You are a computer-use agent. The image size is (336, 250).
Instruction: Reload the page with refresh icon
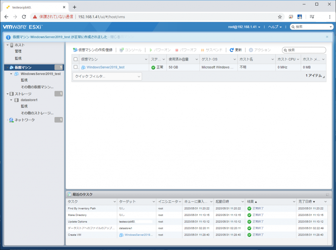[x=24, y=17]
